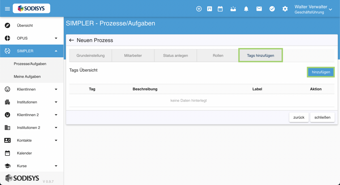Expand Institutionen 2 dropdown arrow
Image resolution: width=340 pixels, height=185 pixels.
coord(56,128)
